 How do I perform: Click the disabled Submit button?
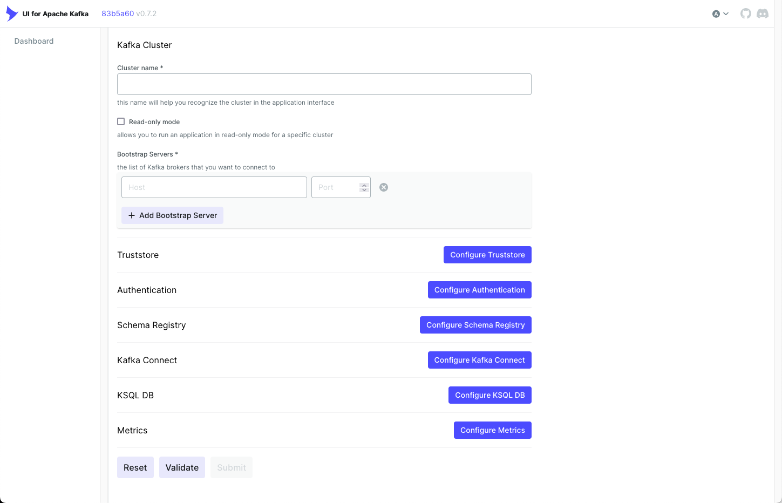coord(232,467)
